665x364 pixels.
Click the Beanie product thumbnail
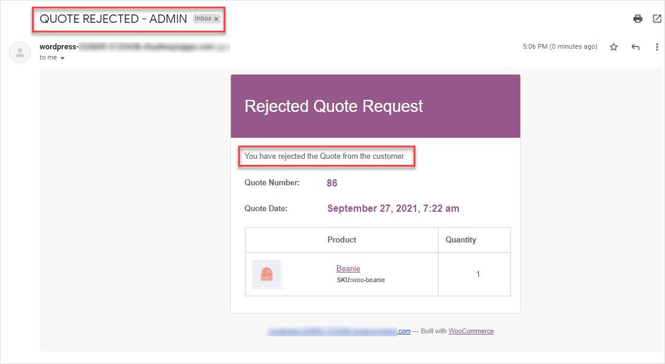tap(266, 274)
